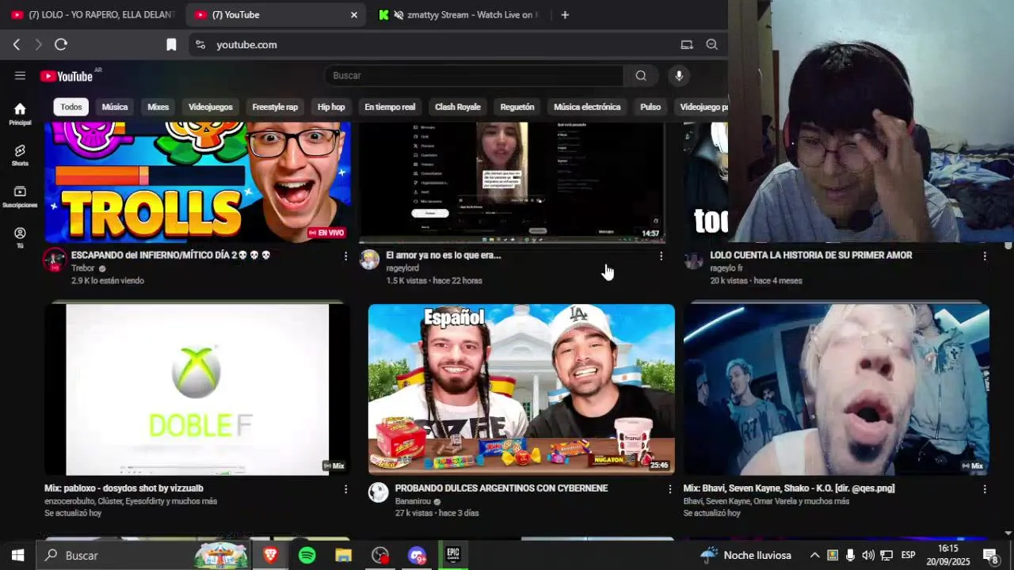Image resolution: width=1014 pixels, height=570 pixels.
Task: Open Shorts in the YouTube sidebar
Action: coord(20,155)
